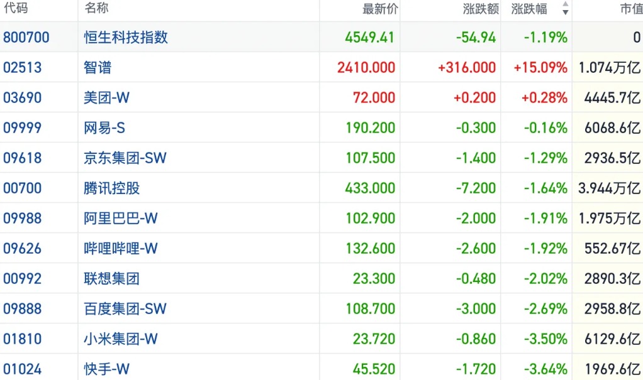Viewport: 643px width, 380px height.
Task: Open 恒生科技指数 index row name
Action: pyautogui.click(x=126, y=37)
